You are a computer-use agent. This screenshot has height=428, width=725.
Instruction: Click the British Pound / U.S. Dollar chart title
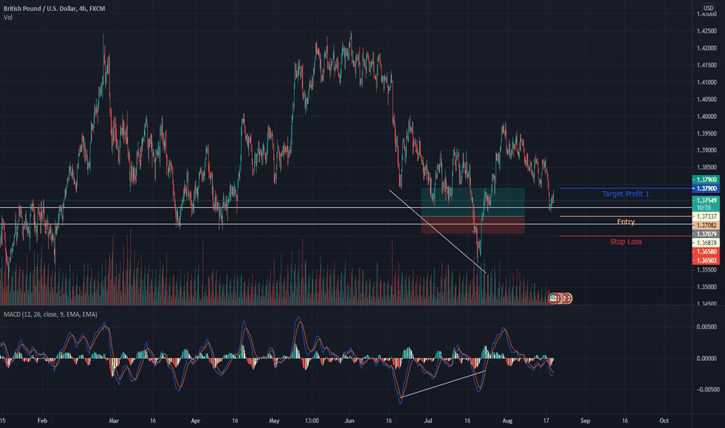click(x=54, y=9)
